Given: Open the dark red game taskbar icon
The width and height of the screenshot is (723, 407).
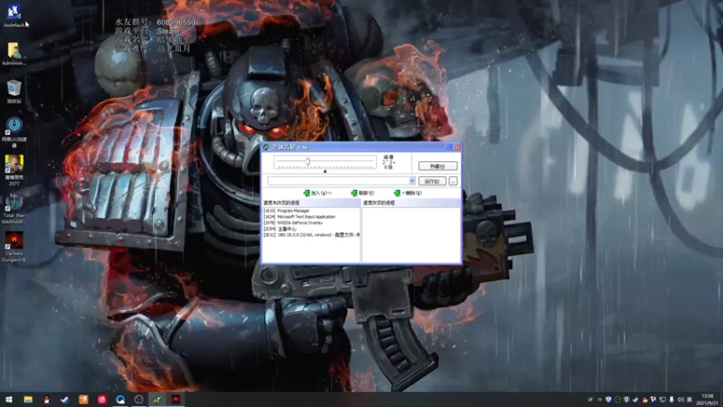Looking at the screenshot, I should click(175, 400).
